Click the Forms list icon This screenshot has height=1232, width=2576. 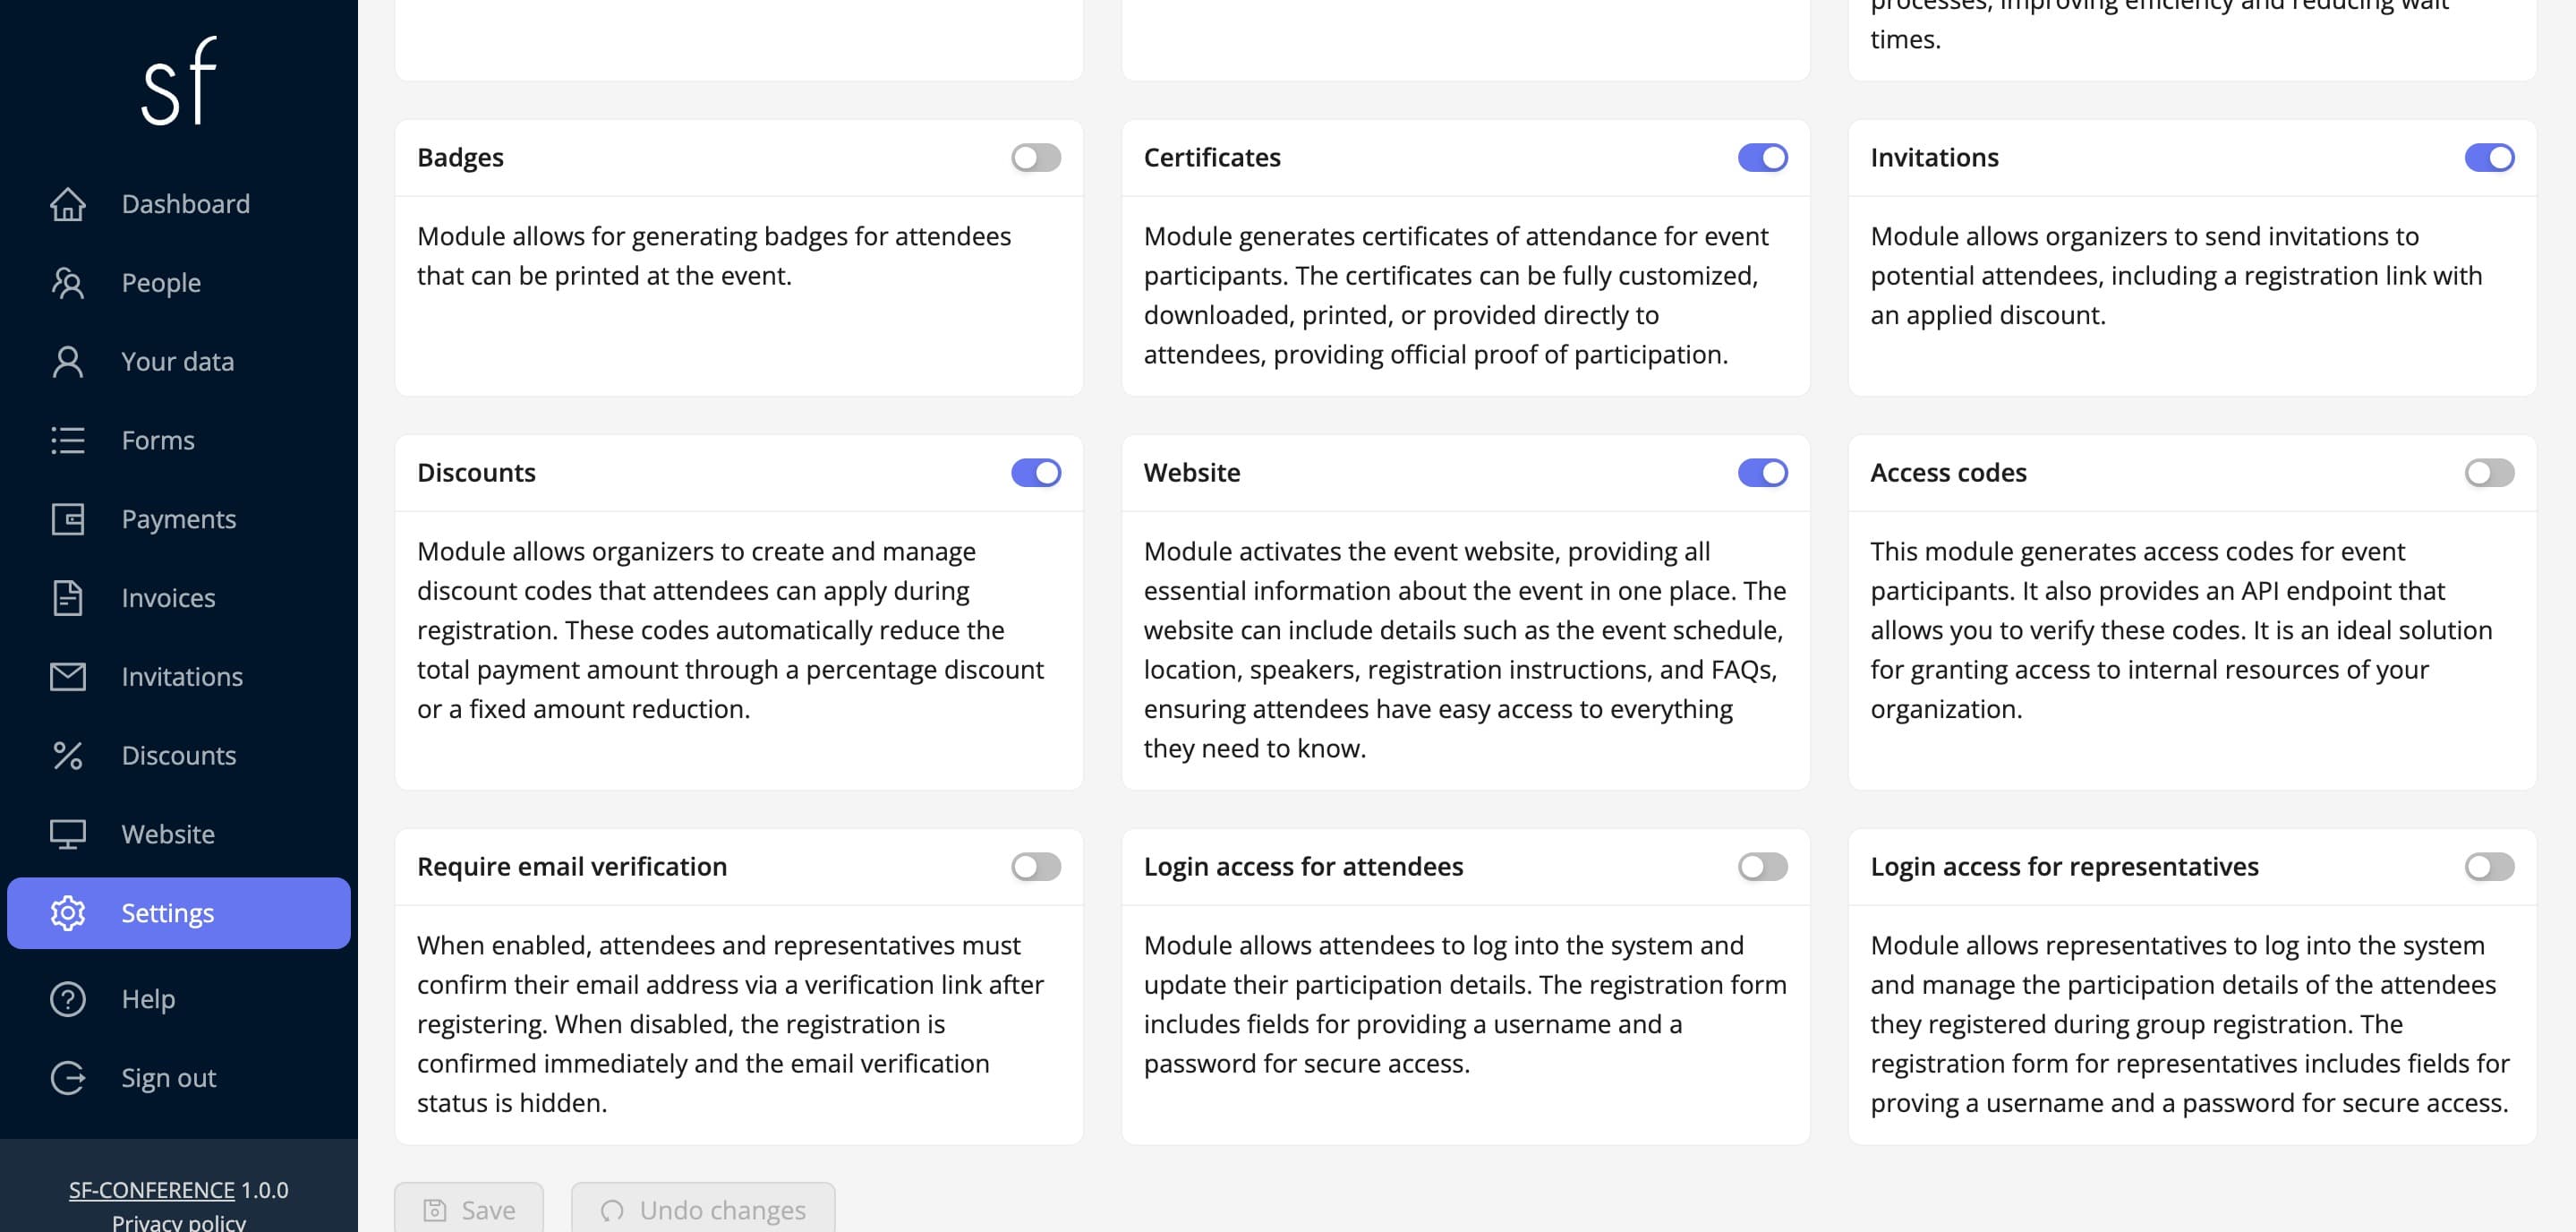pos(68,440)
